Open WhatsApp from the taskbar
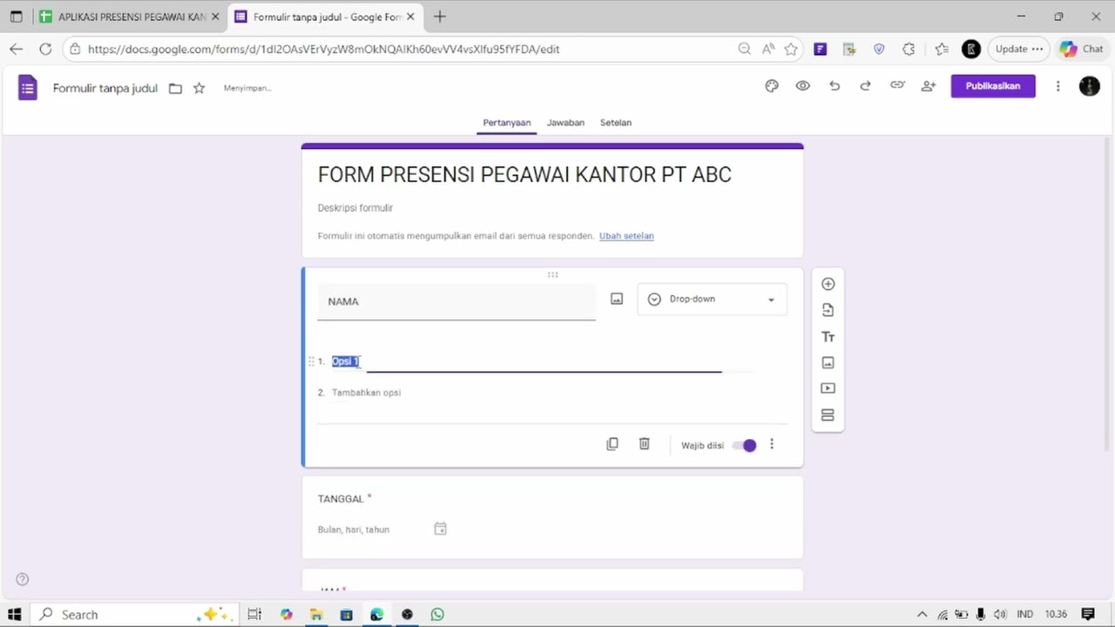 coord(437,614)
